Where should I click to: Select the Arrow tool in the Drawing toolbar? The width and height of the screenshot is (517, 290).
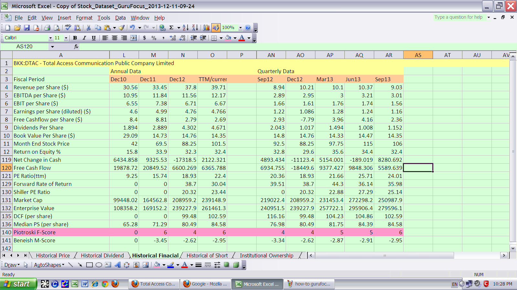(80, 265)
